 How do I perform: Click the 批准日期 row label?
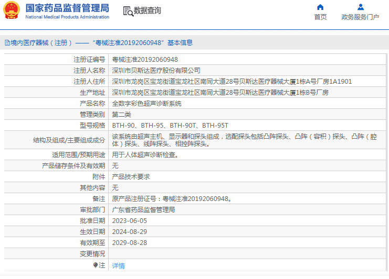tap(92, 221)
